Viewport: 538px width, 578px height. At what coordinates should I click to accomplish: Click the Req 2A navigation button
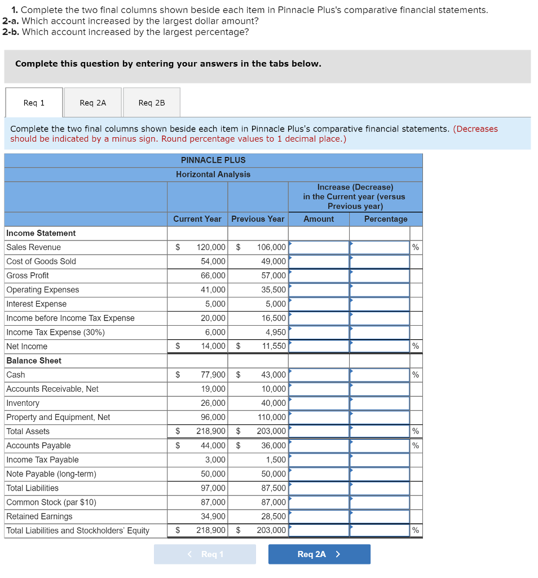pyautogui.click(x=319, y=554)
